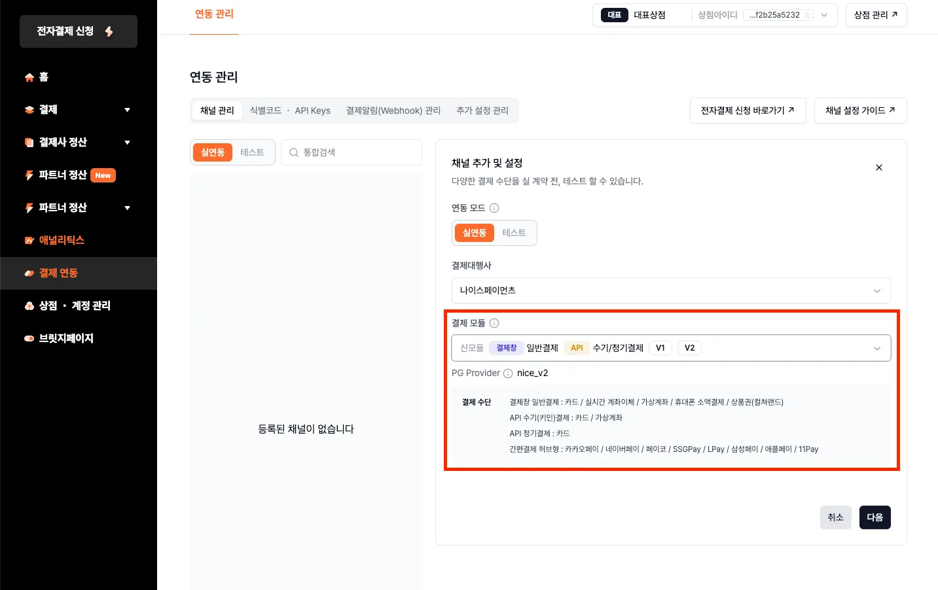Viewport: 938px width, 590px height.
Task: Select 테스트 mode in channel settings panel
Action: (x=514, y=233)
